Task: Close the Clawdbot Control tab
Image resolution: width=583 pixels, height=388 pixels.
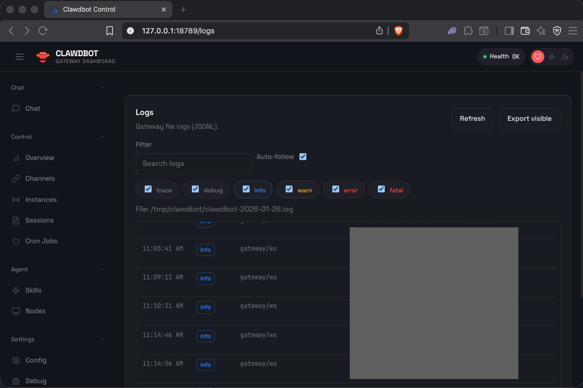Action: coord(164,10)
